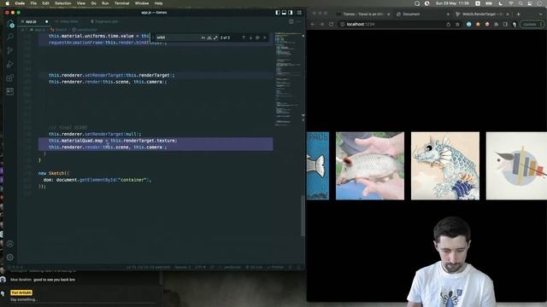Open the Edit menu
The width and height of the screenshot is (547, 307).
[45, 3]
